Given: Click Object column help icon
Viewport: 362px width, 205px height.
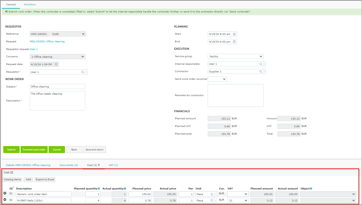Looking at the screenshot, I should (x=311, y=189).
